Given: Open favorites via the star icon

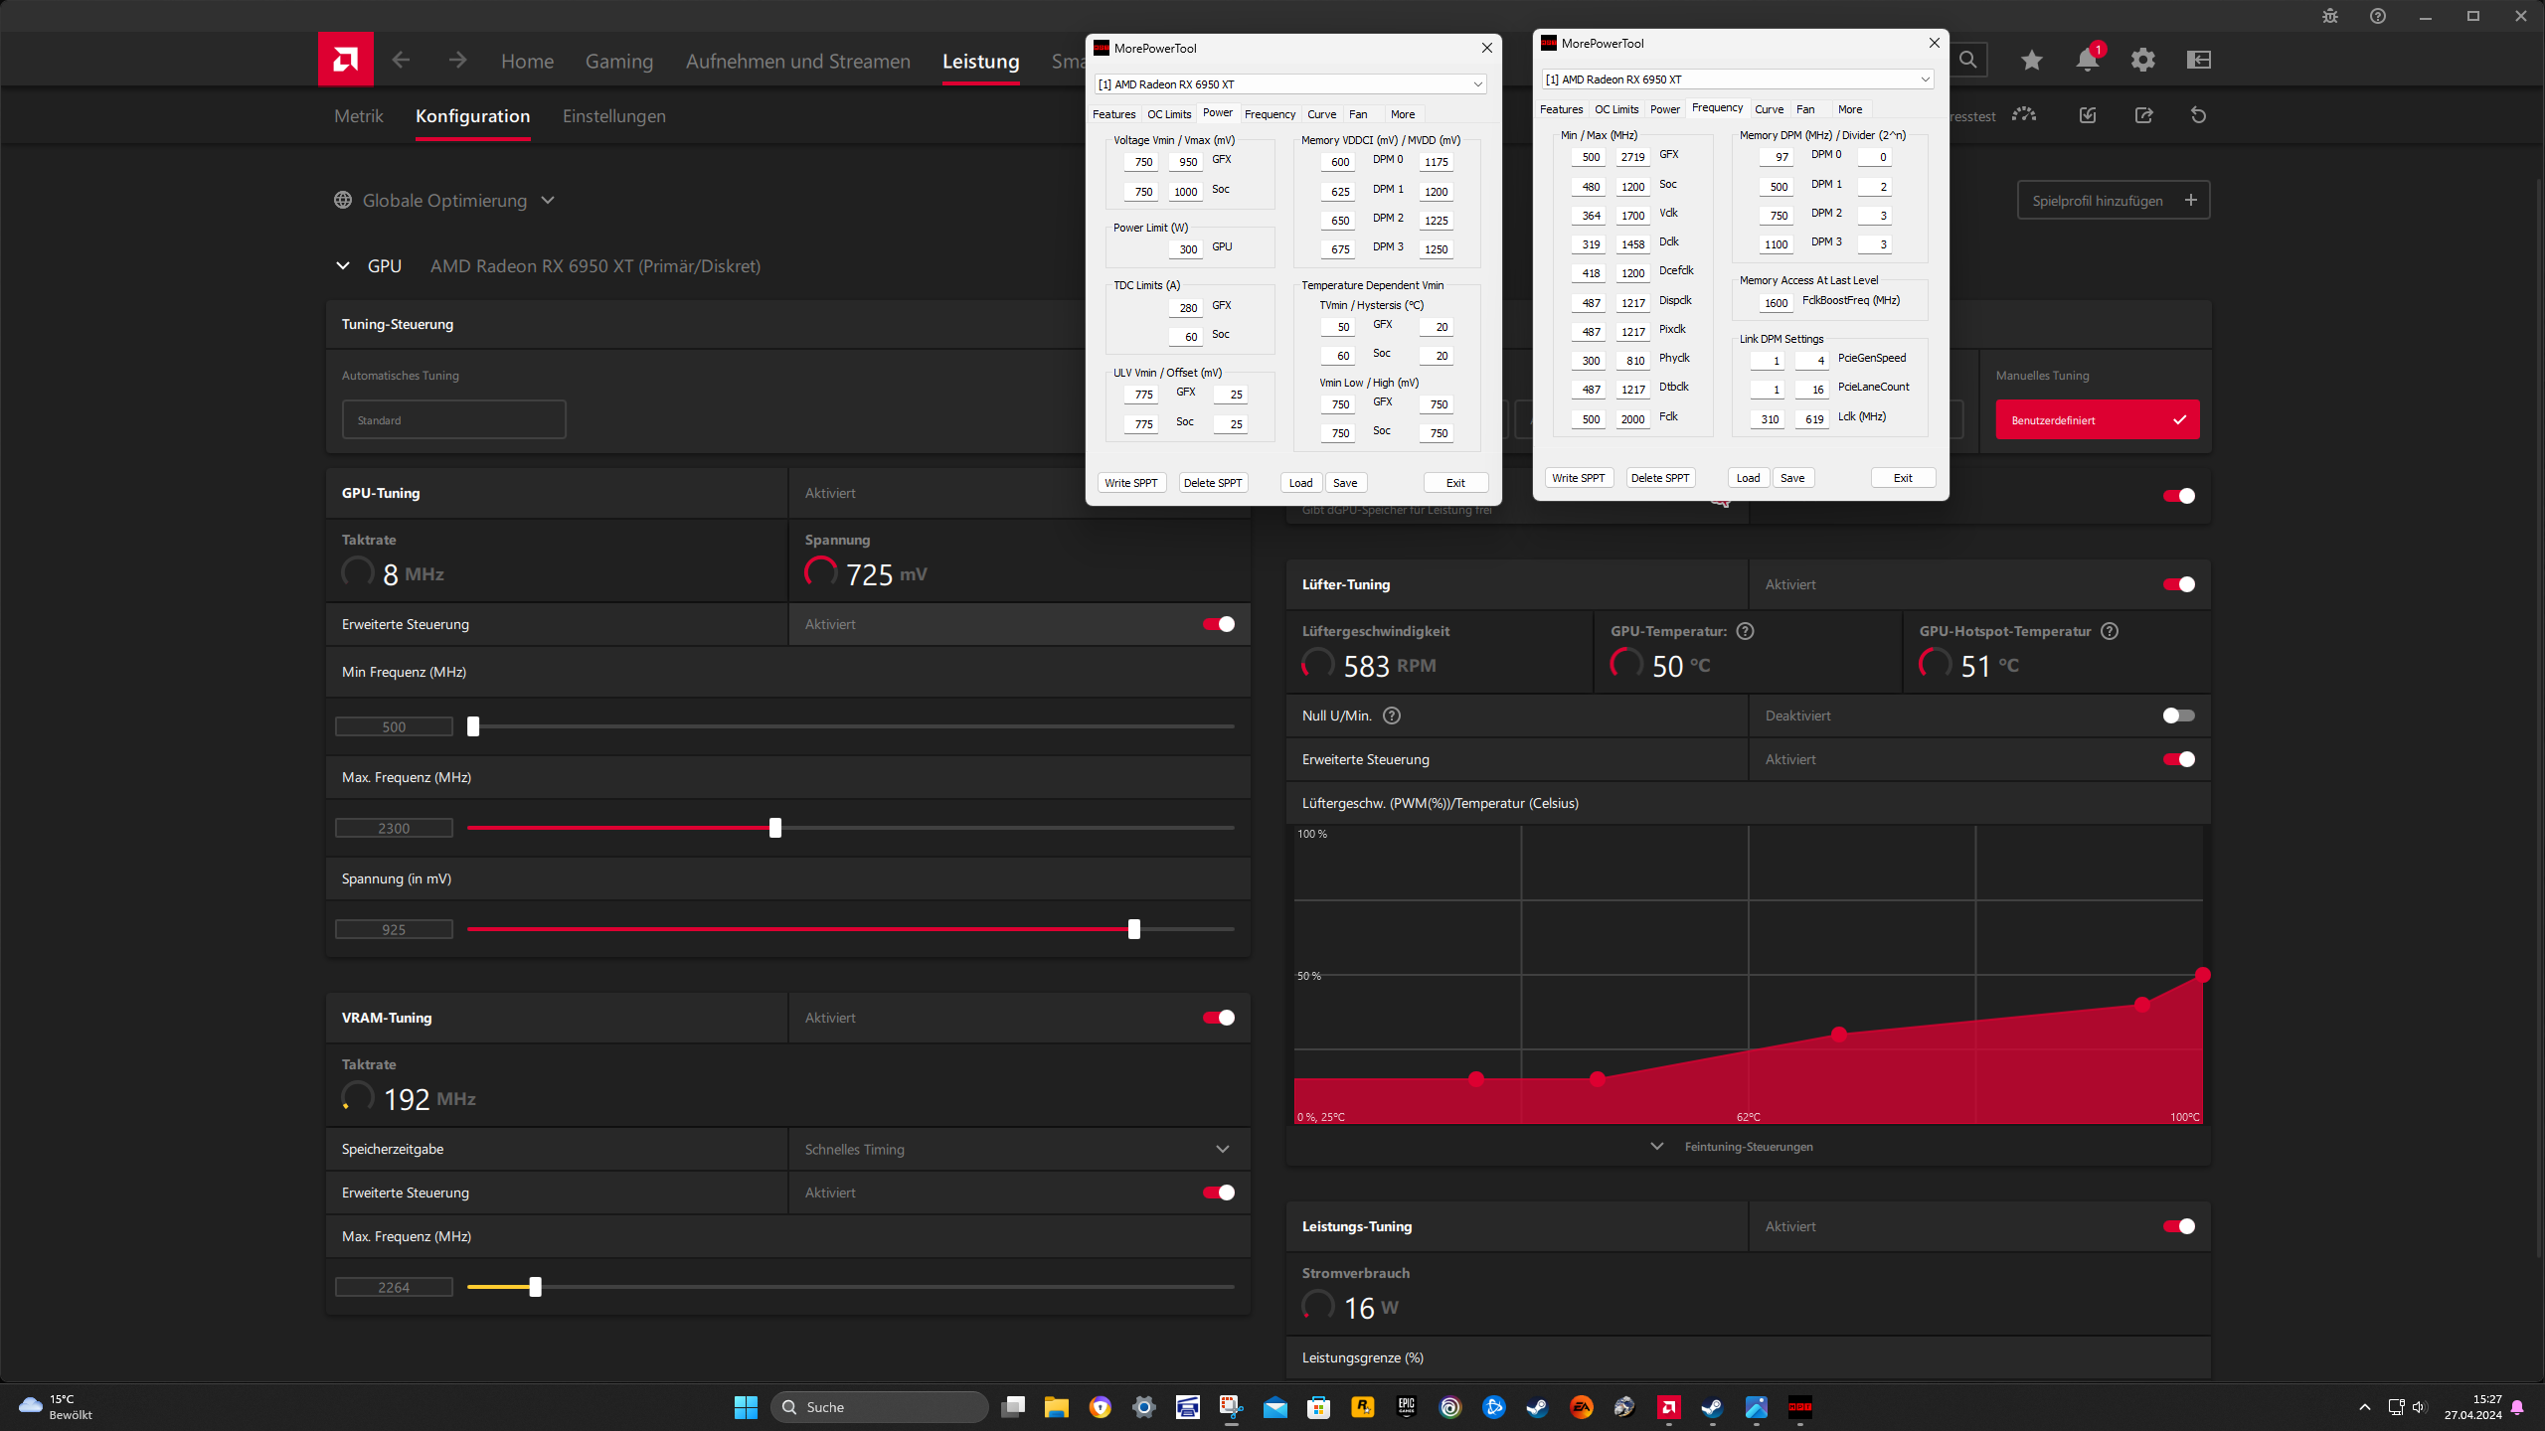Looking at the screenshot, I should pos(2031,61).
